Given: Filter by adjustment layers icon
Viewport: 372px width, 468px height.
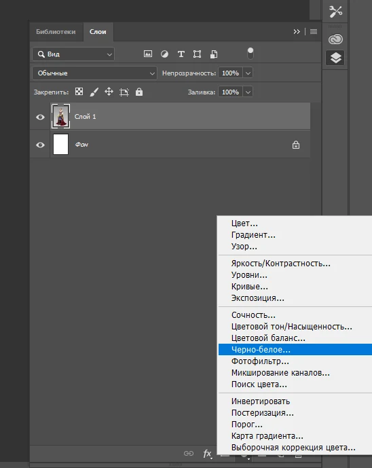Looking at the screenshot, I should tap(164, 54).
